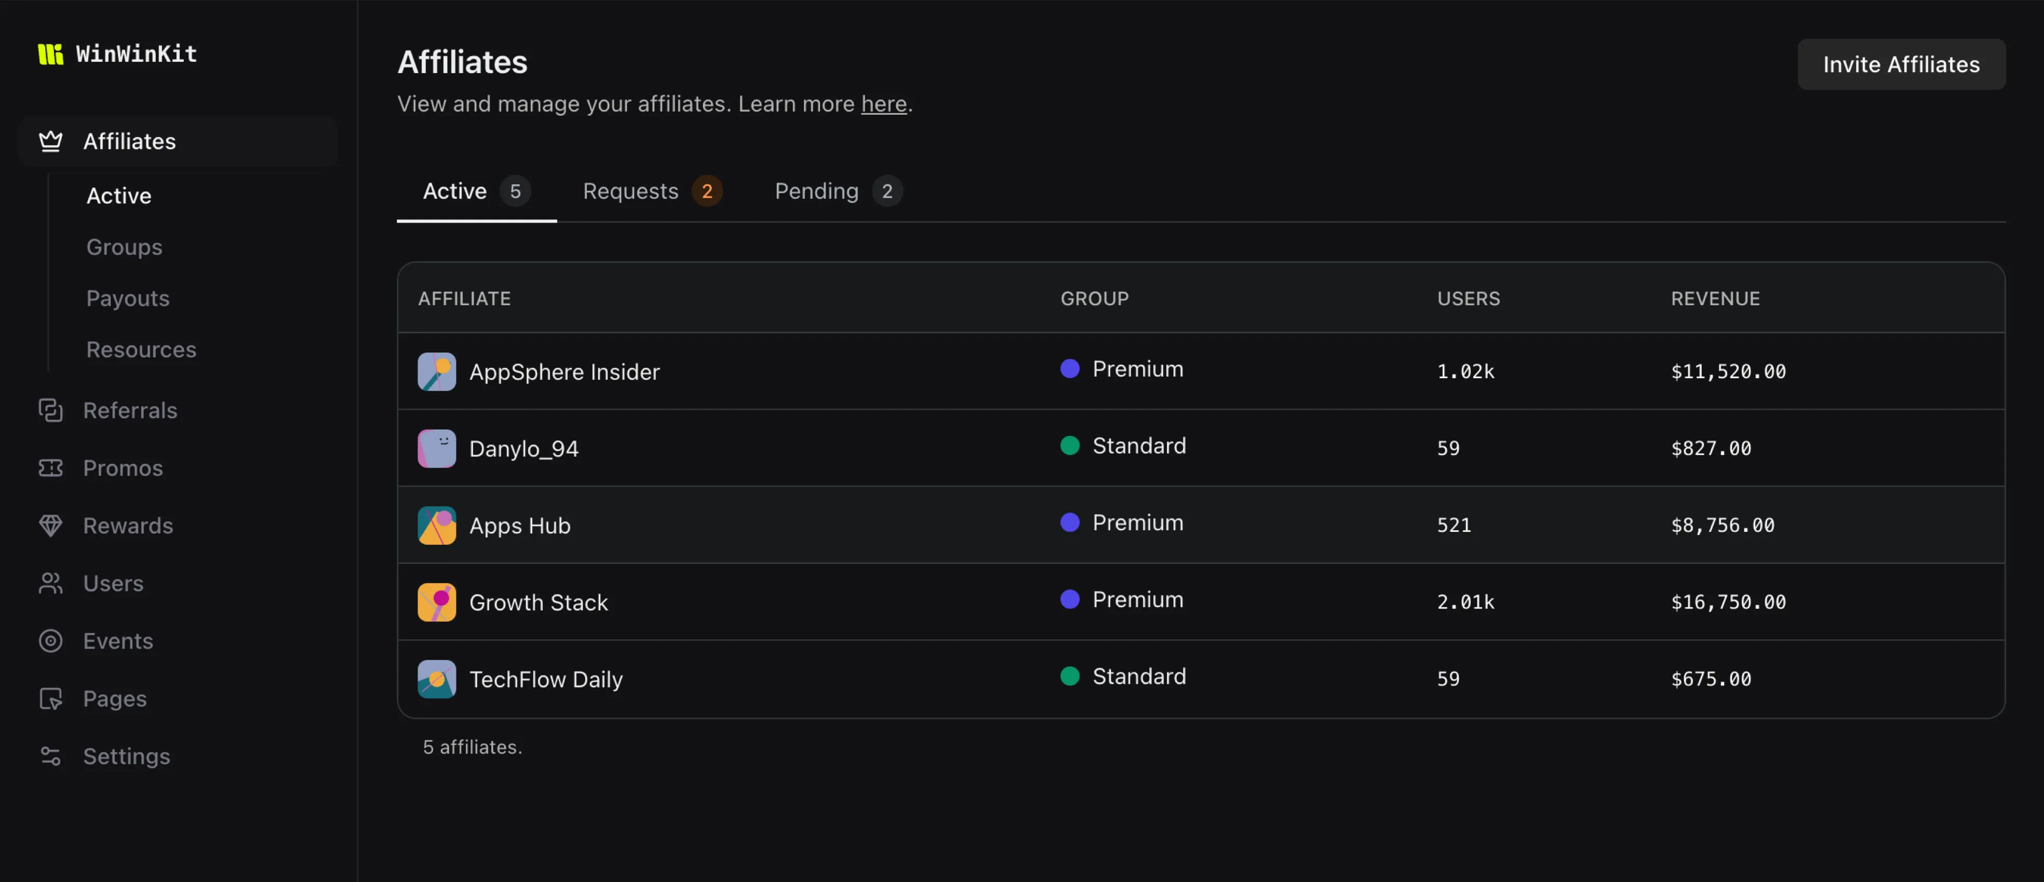
Task: Click the WinWinKit logo
Action: coord(117,54)
